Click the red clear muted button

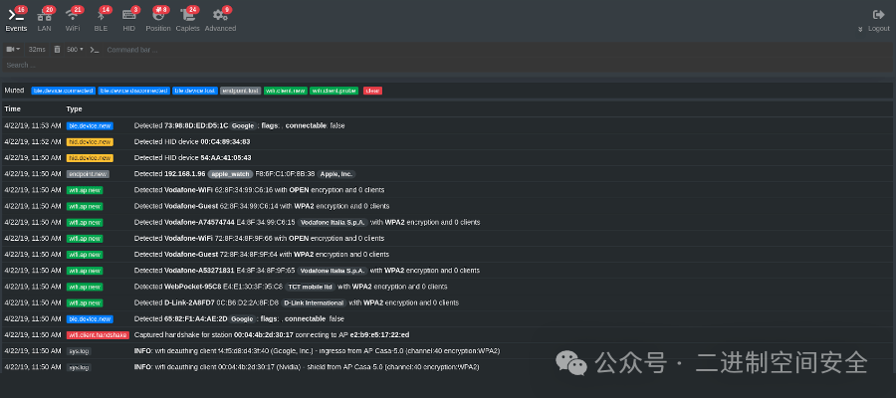[372, 91]
